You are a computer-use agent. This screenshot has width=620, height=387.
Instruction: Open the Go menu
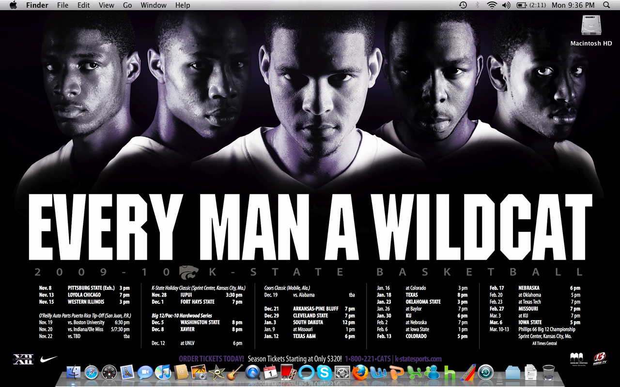127,5
